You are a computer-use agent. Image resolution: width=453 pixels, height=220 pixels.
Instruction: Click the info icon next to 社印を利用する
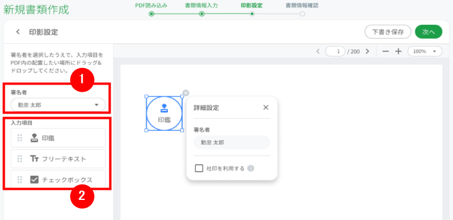251,168
